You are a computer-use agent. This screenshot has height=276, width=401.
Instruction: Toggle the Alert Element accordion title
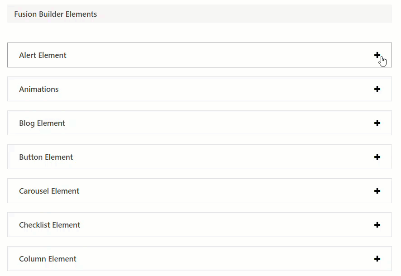(43, 55)
